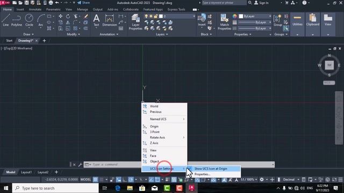
Task: Expand the Draw panel
Action: coord(28,34)
